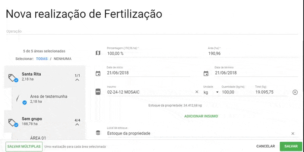Toggle the Santa Rita group selection
The width and height of the screenshot is (304, 152).
coord(14,78)
